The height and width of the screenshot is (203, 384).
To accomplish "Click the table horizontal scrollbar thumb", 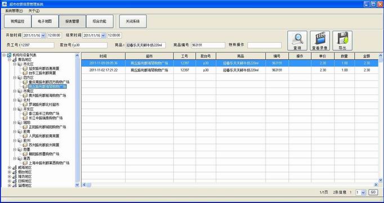I will (x=88, y=185).
